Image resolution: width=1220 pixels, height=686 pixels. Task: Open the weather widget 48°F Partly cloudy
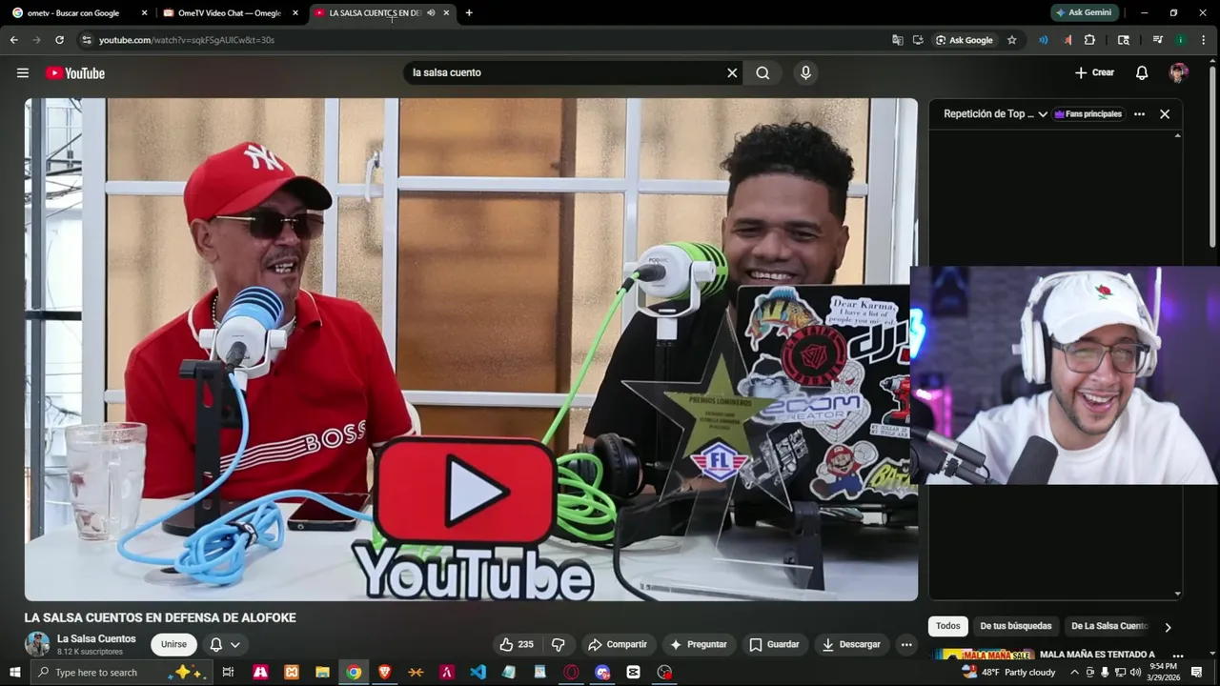pyautogui.click(x=1008, y=673)
